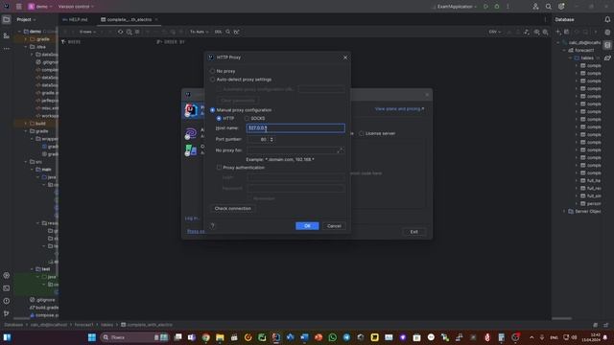The image size is (614, 345).
Task: Switch to the complete_..th_electro tab
Action: pos(129,19)
